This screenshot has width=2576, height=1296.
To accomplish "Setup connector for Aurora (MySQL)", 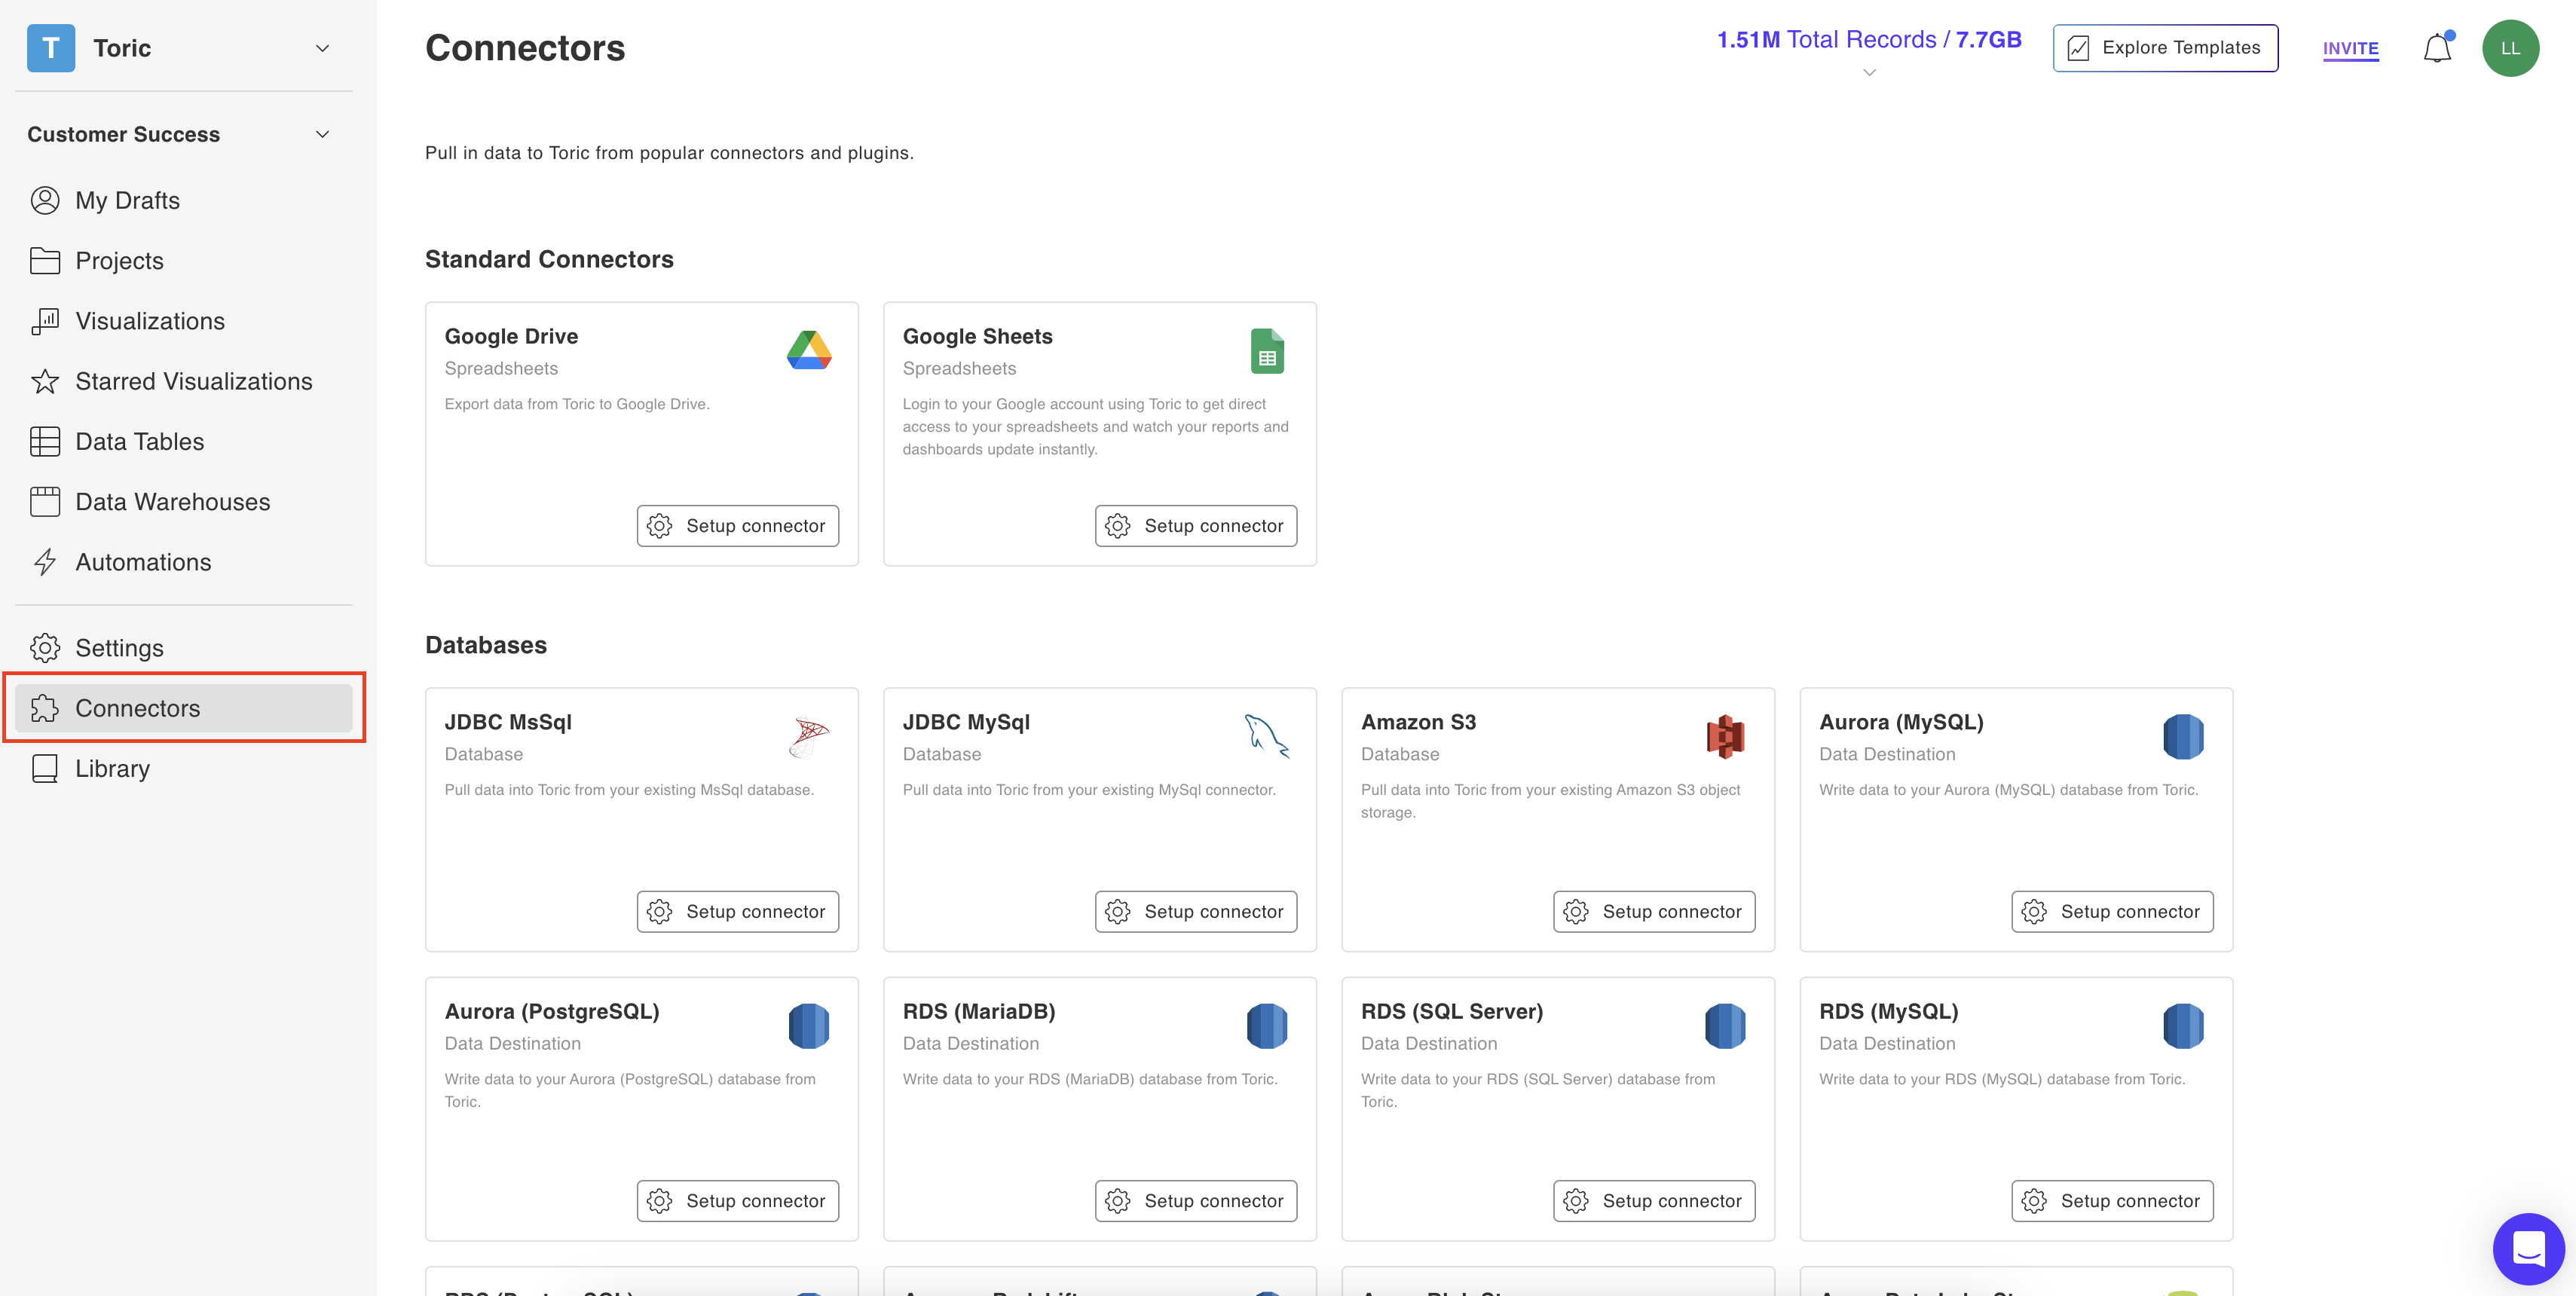I will pyautogui.click(x=2112, y=911).
